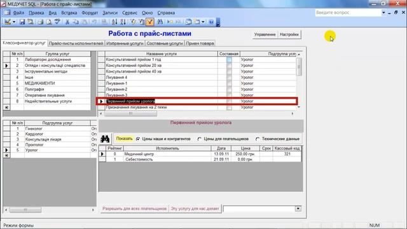
Task: Run the Spelling check icon
Action: click(57, 22)
